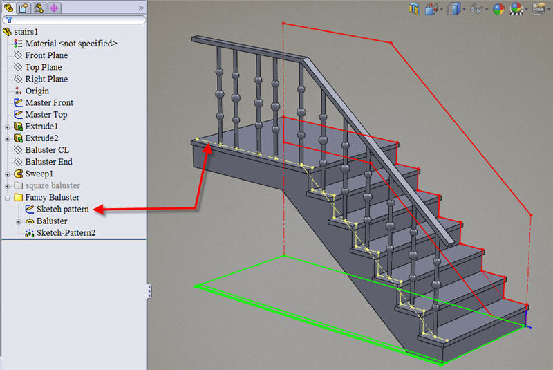Open the Hide/Show Items dropdown arrow

[487, 10]
